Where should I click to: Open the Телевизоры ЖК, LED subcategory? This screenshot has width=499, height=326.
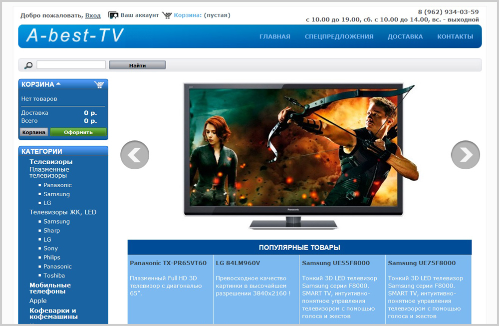(63, 212)
